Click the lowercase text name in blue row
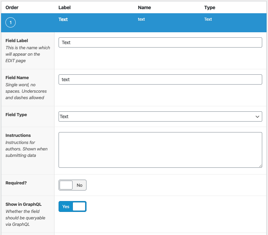 tap(141, 19)
